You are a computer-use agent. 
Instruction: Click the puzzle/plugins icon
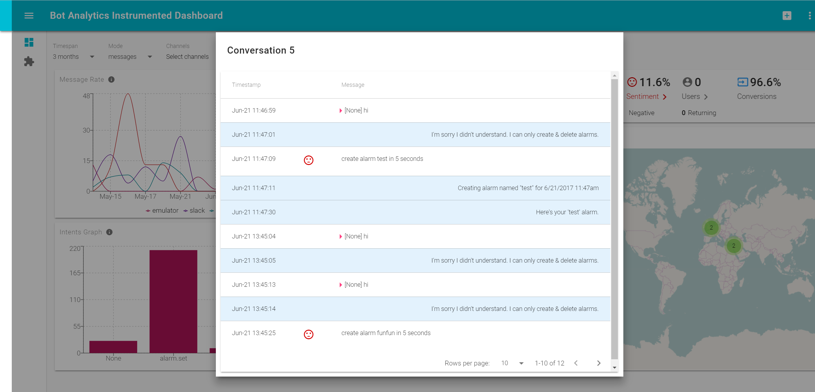click(29, 62)
